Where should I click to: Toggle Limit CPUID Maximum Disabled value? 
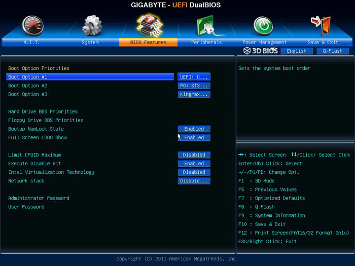tap(194, 155)
